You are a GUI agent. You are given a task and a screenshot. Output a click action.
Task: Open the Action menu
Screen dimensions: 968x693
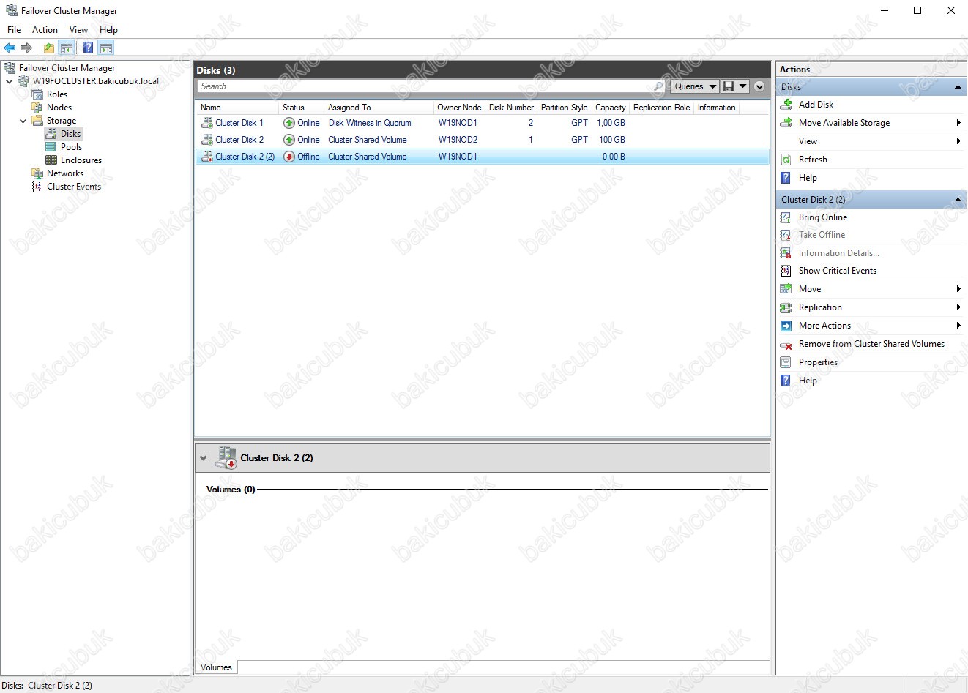[x=45, y=30]
